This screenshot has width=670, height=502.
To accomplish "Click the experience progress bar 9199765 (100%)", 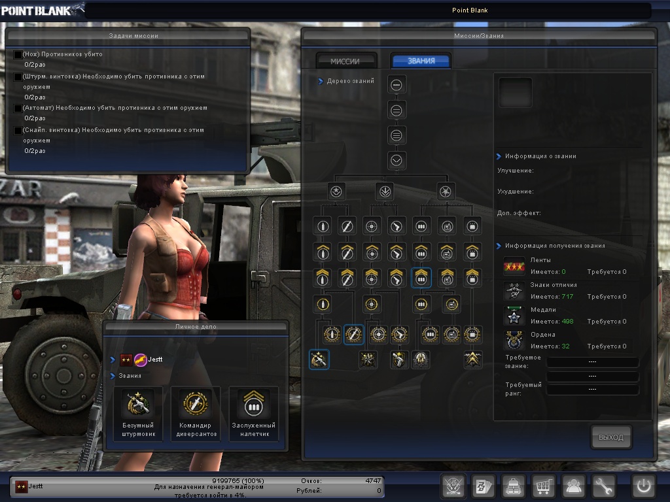I will (x=238, y=480).
